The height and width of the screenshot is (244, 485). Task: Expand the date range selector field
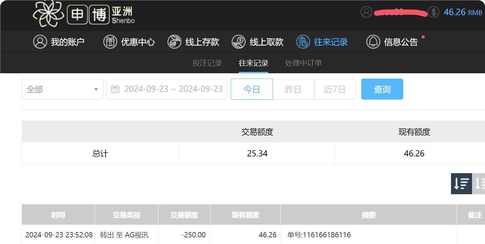pos(167,89)
